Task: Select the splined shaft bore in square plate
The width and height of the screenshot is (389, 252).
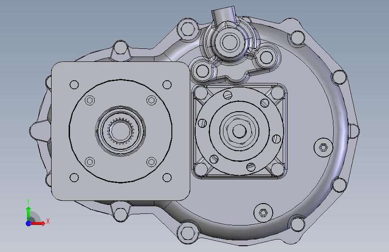Action: click(121, 131)
